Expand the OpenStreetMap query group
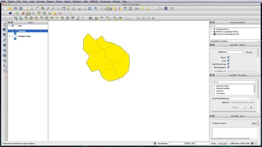Screen dimensions: 262x147 click(214, 89)
